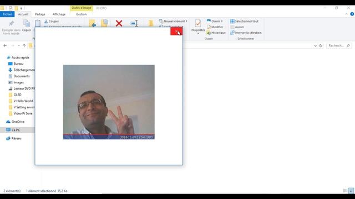Click the Coller clipboard icon
The height and width of the screenshot is (199, 355).
tap(38, 23)
